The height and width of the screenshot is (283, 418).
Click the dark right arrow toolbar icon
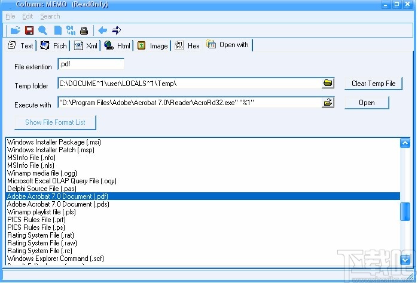click(x=116, y=30)
